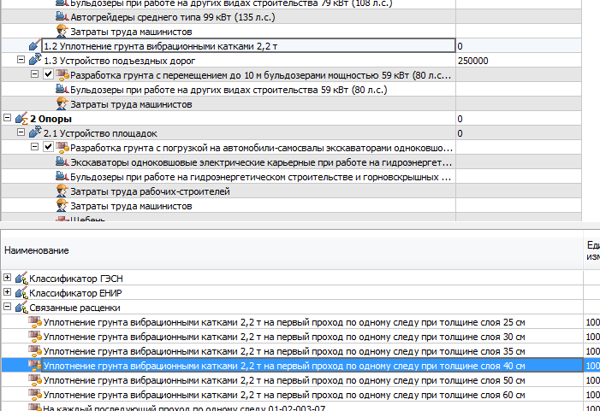
Task: Collapse Разработка грунта с погрузкой node
Action: tap(34, 147)
